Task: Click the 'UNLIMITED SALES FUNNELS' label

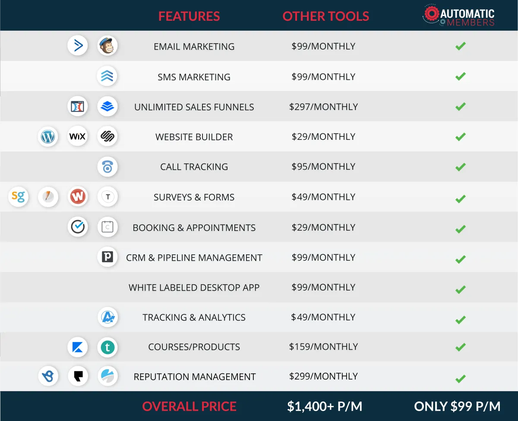Action: click(194, 107)
